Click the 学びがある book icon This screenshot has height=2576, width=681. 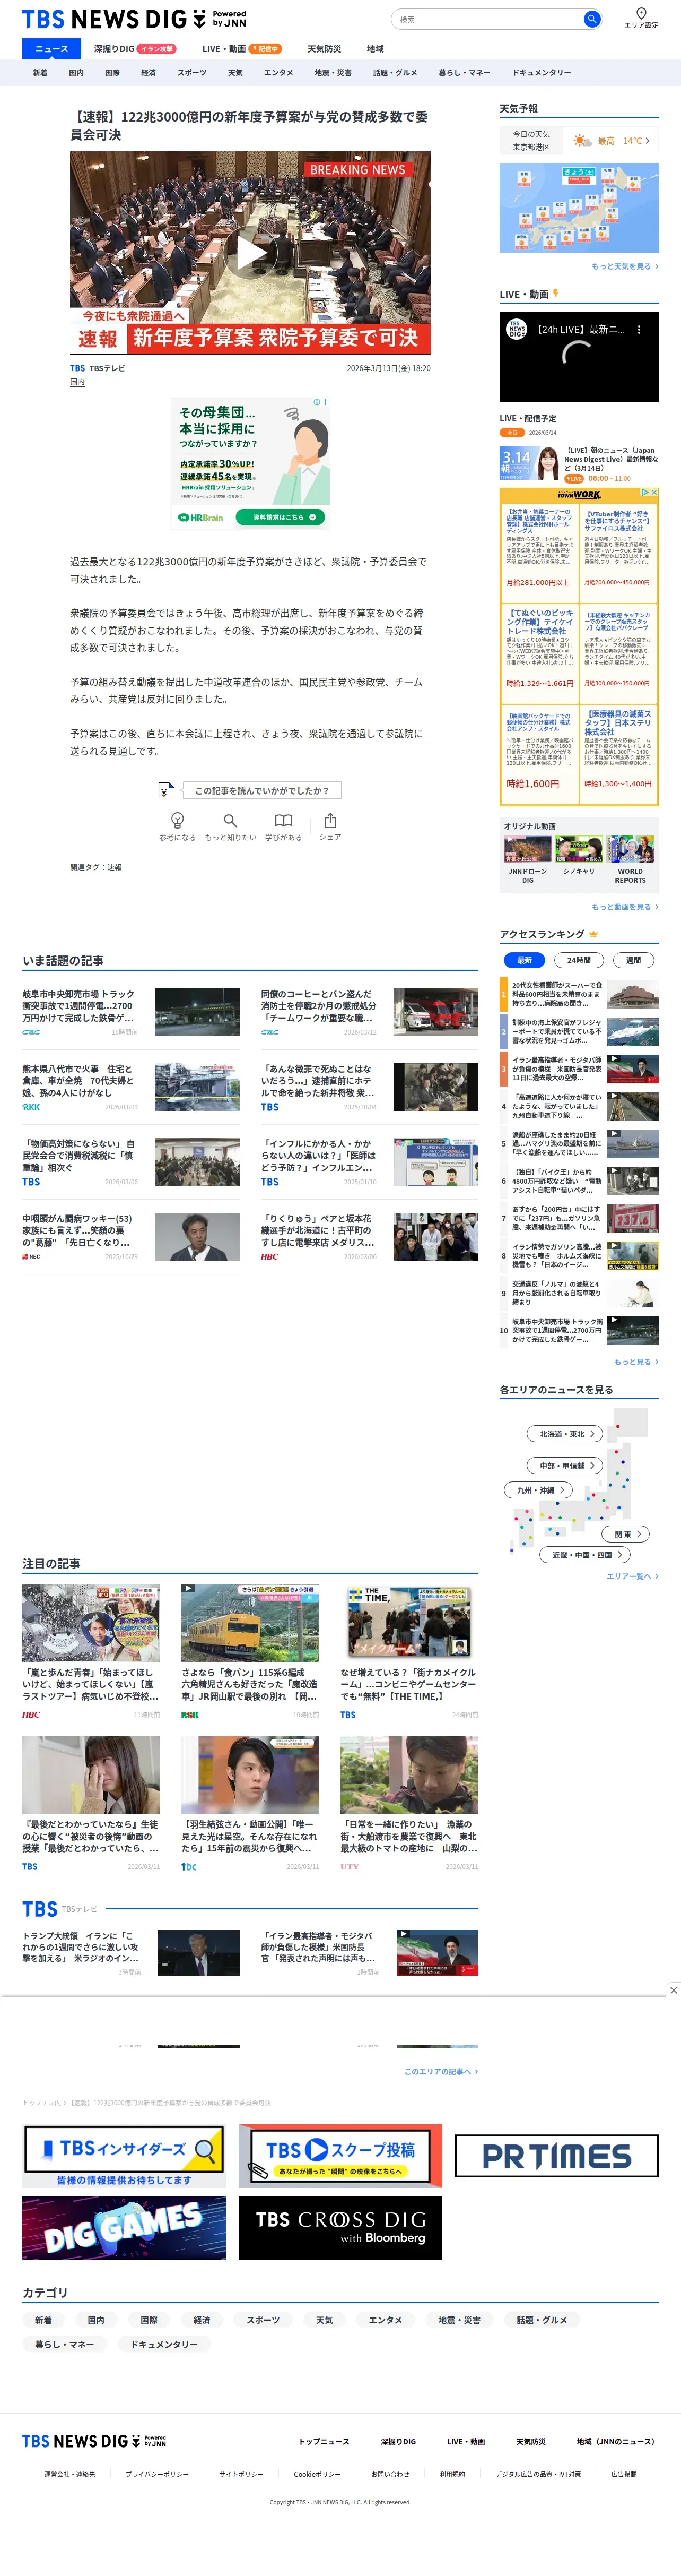pyautogui.click(x=284, y=820)
